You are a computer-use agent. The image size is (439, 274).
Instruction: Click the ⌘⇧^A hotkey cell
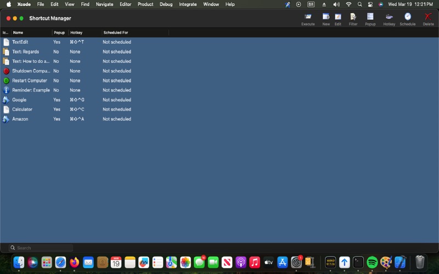(x=77, y=119)
